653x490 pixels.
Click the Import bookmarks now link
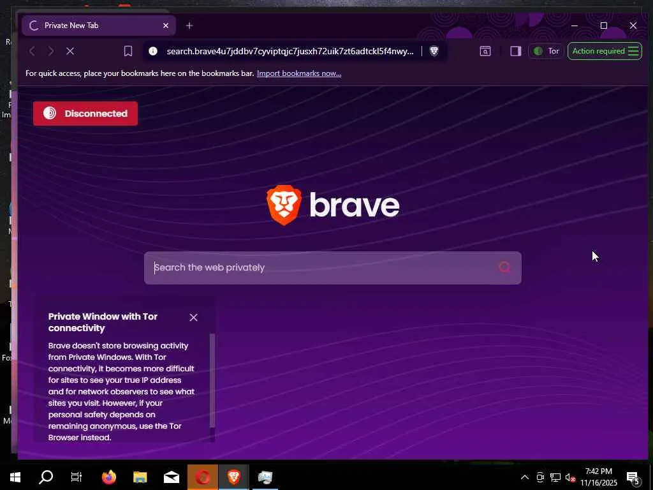[x=299, y=73]
